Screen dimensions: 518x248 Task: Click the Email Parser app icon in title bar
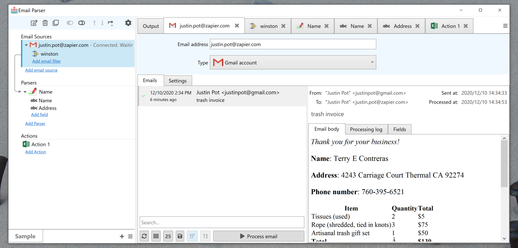pos(14,10)
